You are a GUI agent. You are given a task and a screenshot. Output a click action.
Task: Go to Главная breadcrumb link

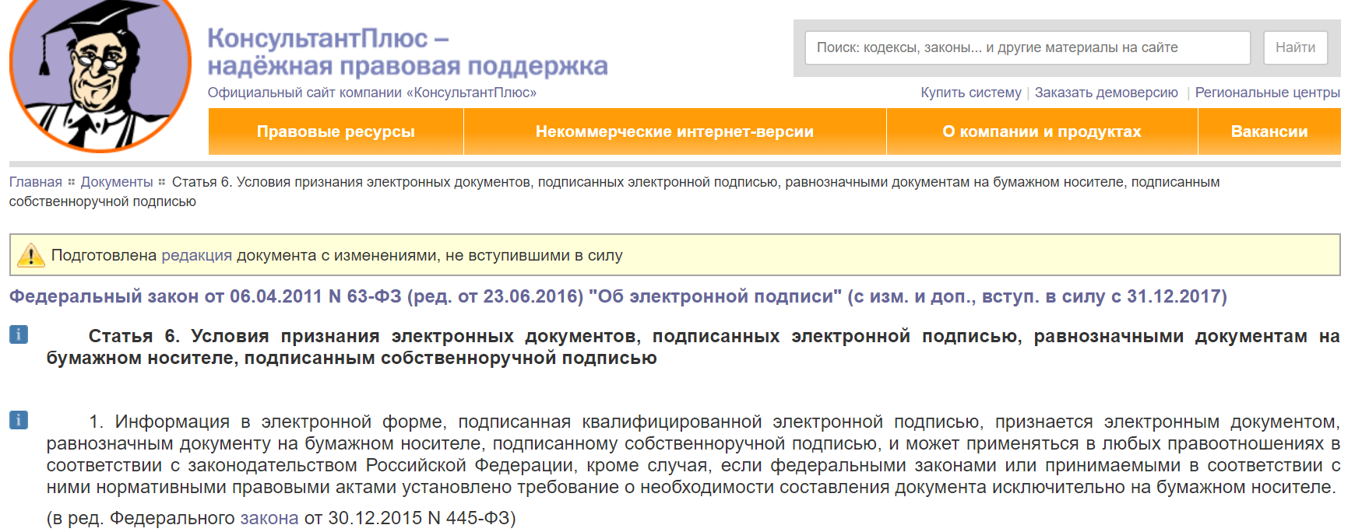pyautogui.click(x=35, y=182)
